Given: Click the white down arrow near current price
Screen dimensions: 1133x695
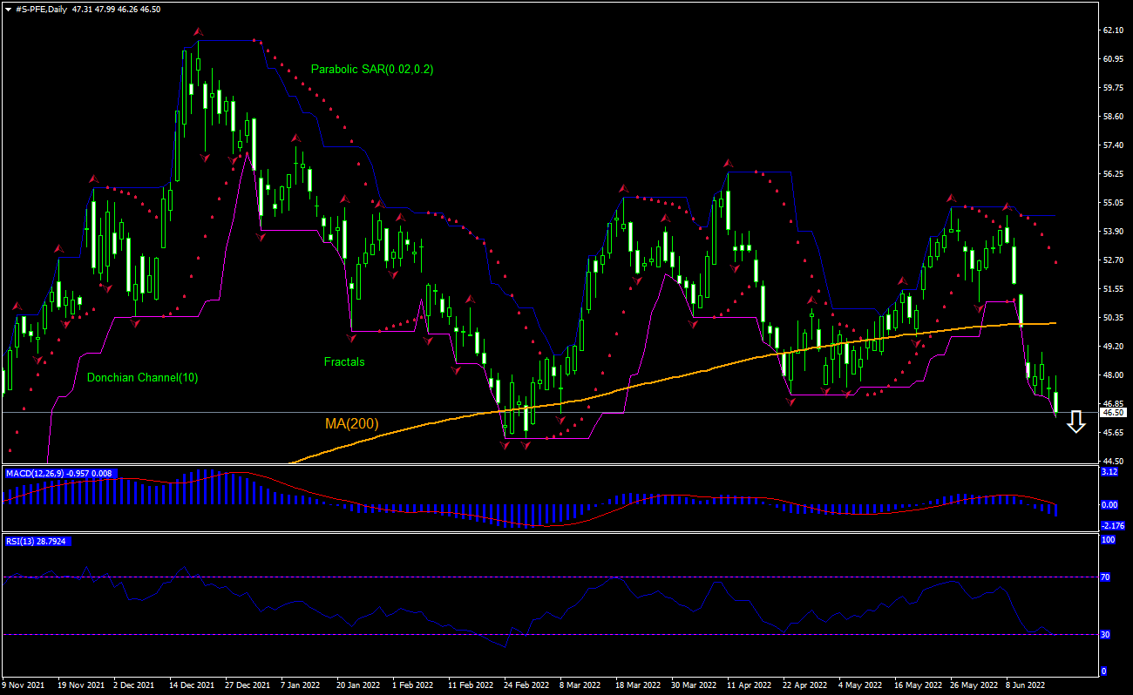Looking at the screenshot, I should tap(1076, 422).
